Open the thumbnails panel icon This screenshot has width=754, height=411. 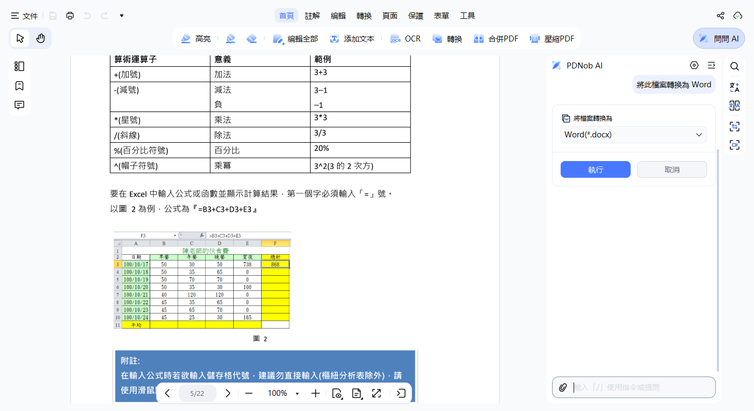pyautogui.click(x=19, y=66)
